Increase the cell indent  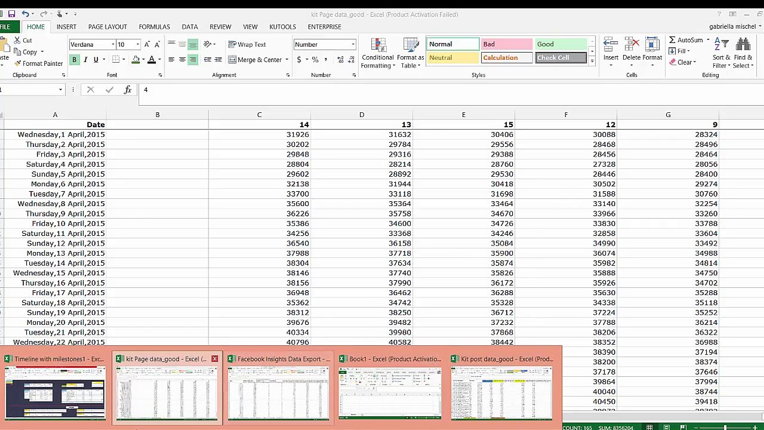click(x=218, y=60)
